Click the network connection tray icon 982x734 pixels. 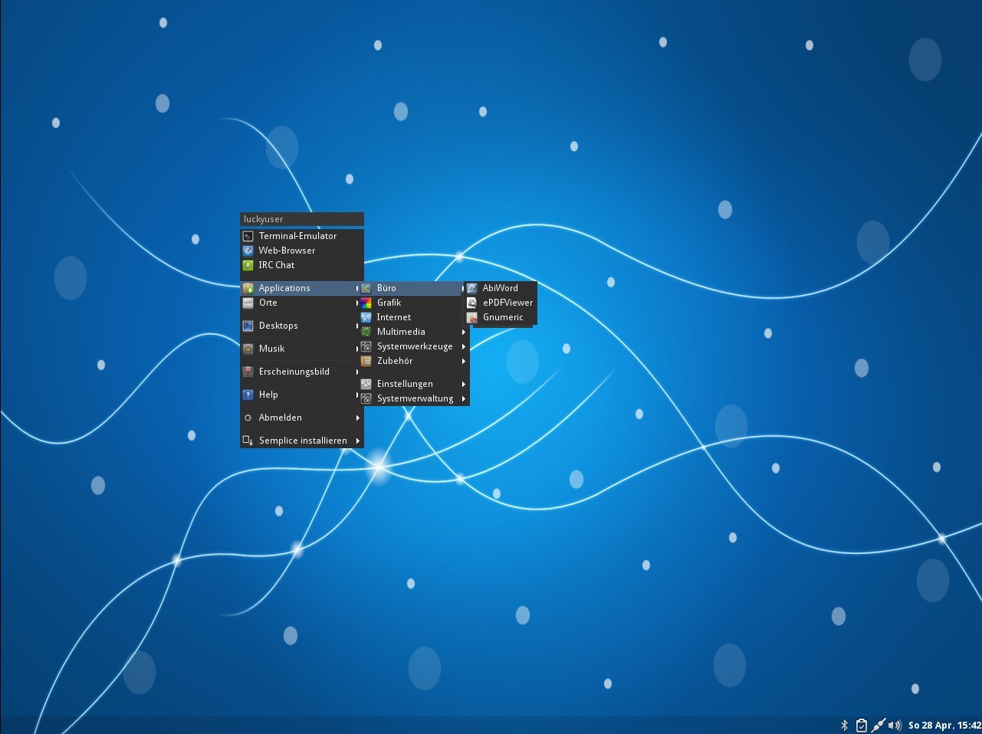point(879,725)
